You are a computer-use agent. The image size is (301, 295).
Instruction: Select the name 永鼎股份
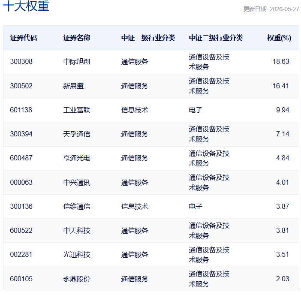pyautogui.click(x=77, y=279)
